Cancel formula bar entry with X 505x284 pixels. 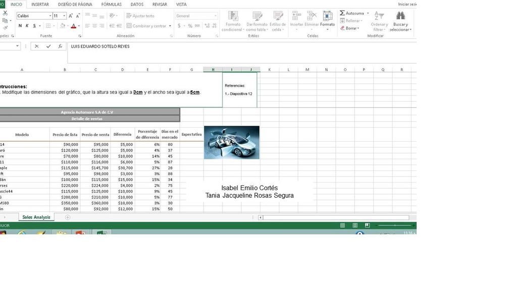[x=37, y=46]
